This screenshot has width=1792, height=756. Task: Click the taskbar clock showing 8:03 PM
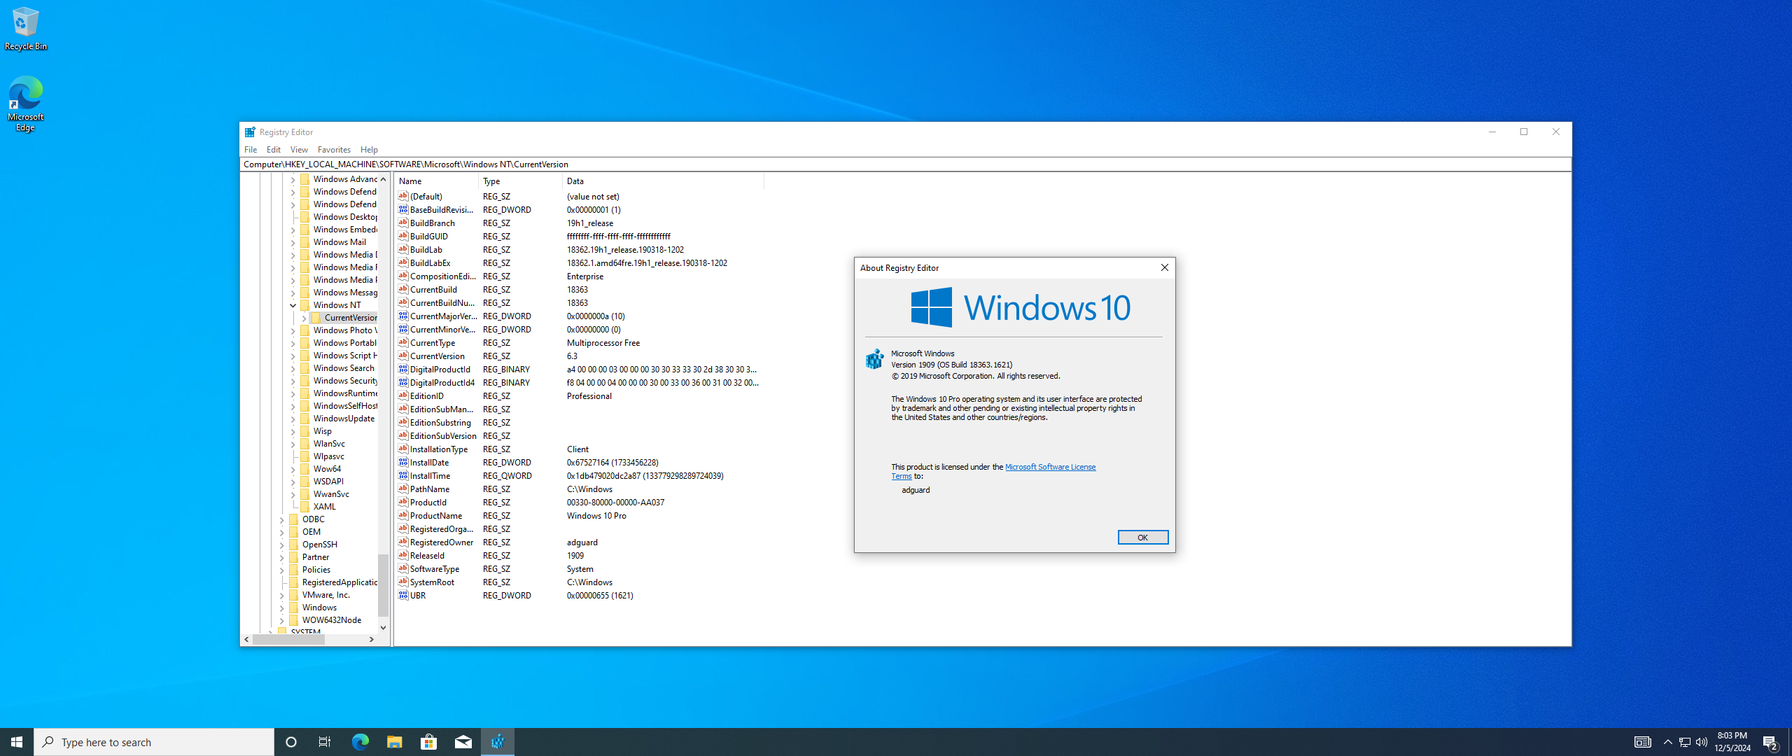[1732, 742]
